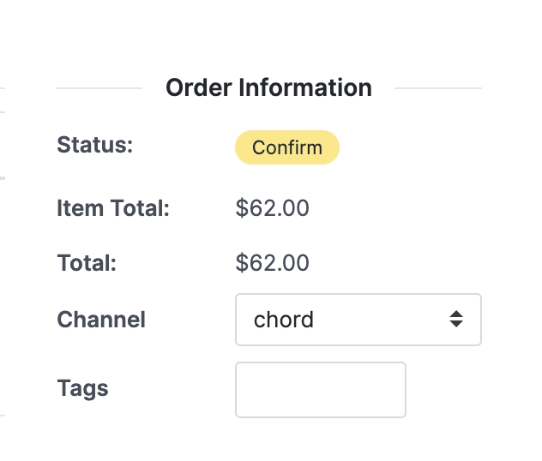Click the lower triangle of Channel arrows
Viewport: 542px width, 461px height.
pyautogui.click(x=456, y=326)
